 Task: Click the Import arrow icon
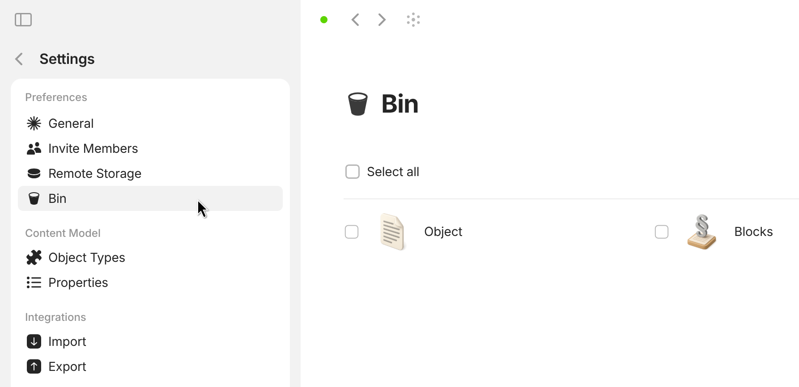(x=34, y=341)
